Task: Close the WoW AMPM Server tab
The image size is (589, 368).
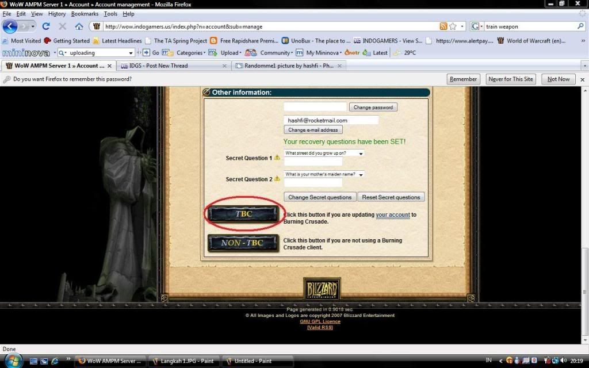Action: (109, 66)
